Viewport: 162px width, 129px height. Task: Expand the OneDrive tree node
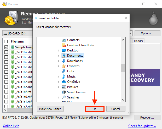pos(59,82)
